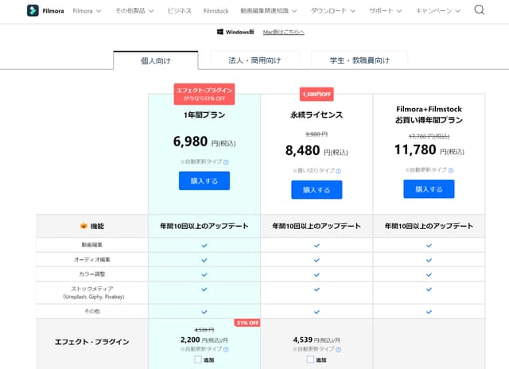The image size is (509, 369).
Task: Click the 1年間プラン heading
Action: click(x=204, y=115)
